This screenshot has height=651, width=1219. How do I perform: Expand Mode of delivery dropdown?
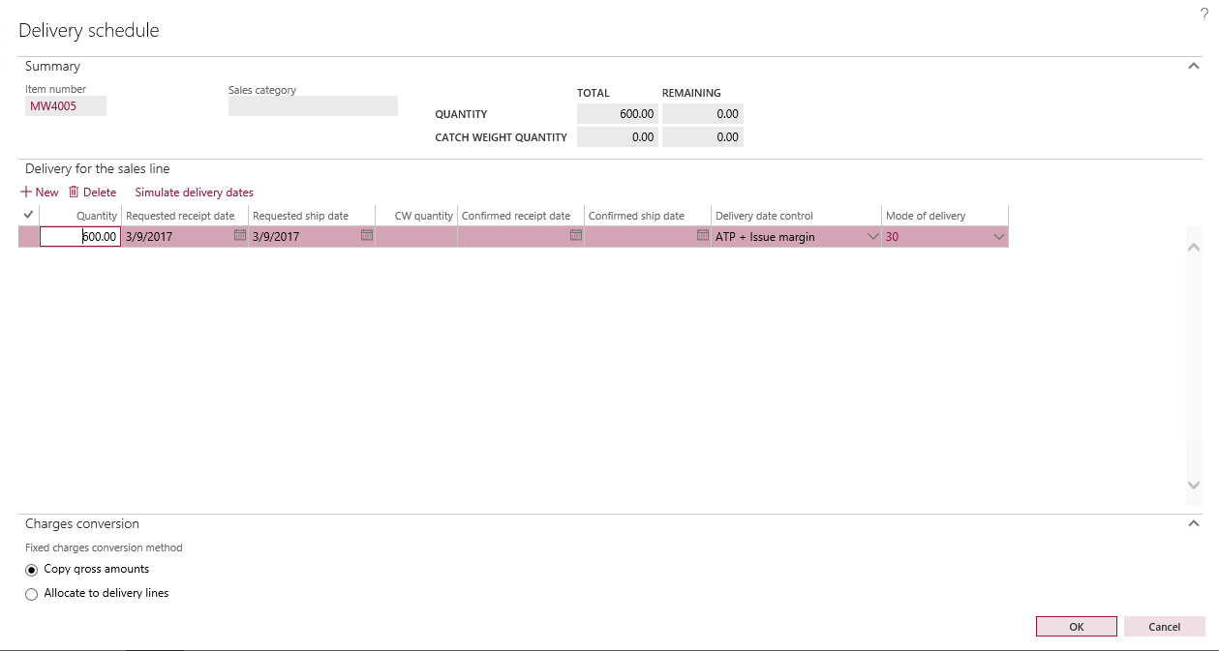[x=999, y=237]
